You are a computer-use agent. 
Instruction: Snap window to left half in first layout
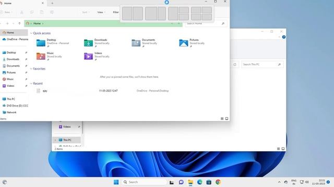coord(127,14)
